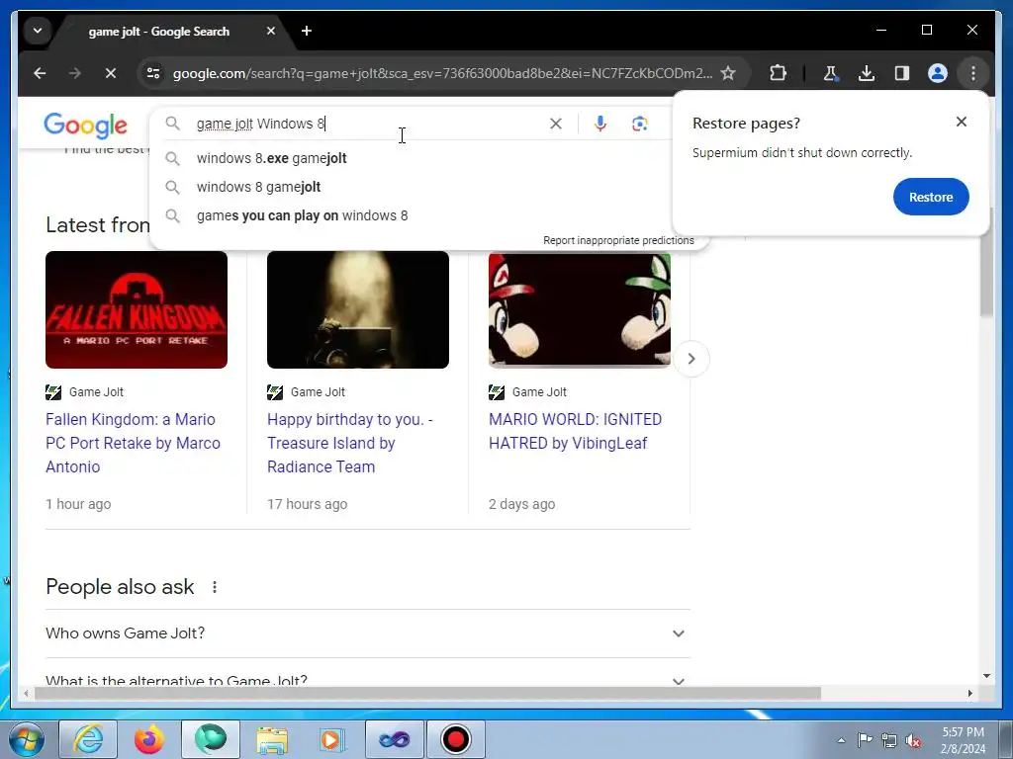The width and height of the screenshot is (1013, 759).
Task: Click scroll down arrow on vertical scrollbar
Action: 986,676
